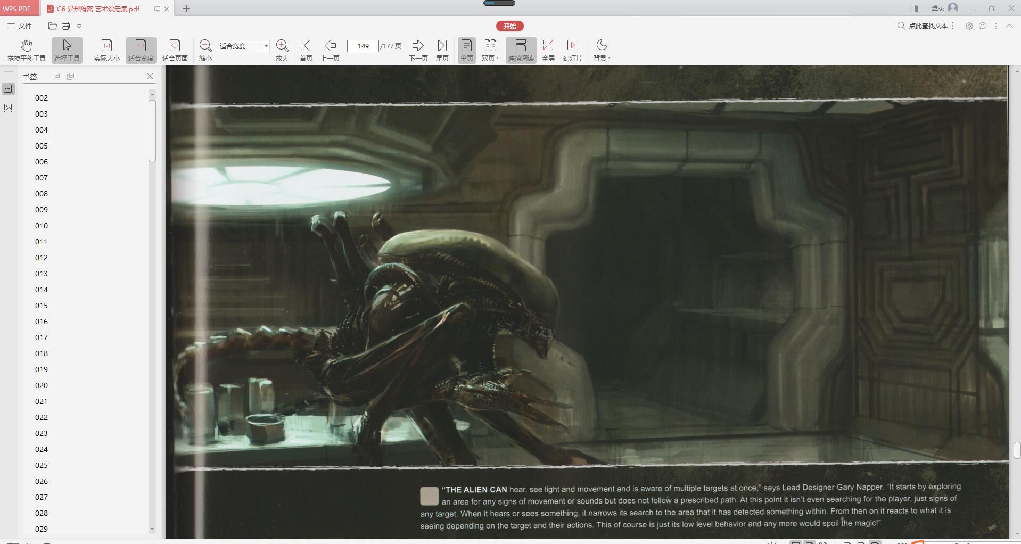Toggle fit width (适合宽度) button
Viewport: 1021px width, 544px height.
(141, 50)
